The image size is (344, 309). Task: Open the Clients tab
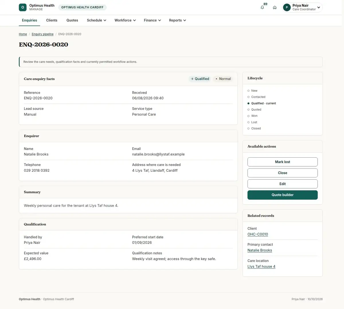coord(52,20)
